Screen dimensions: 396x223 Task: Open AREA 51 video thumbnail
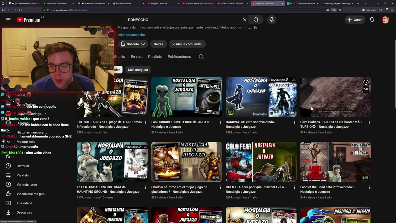tap(187, 97)
